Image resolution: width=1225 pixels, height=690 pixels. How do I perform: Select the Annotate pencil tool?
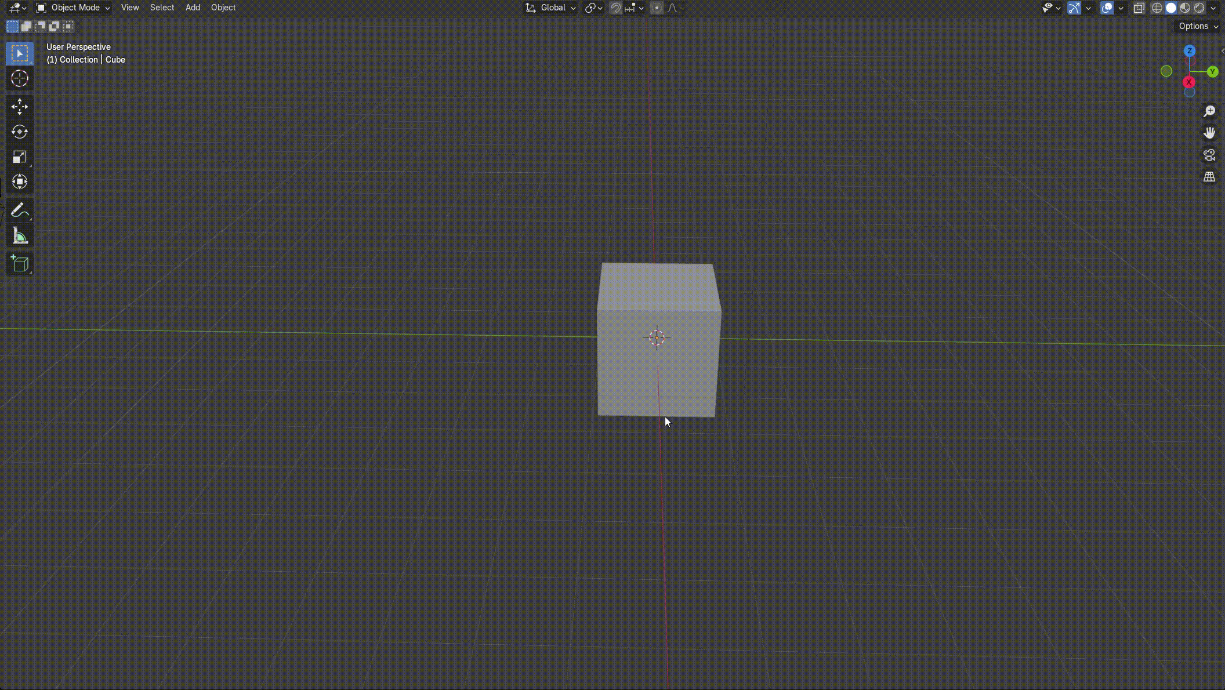click(20, 210)
